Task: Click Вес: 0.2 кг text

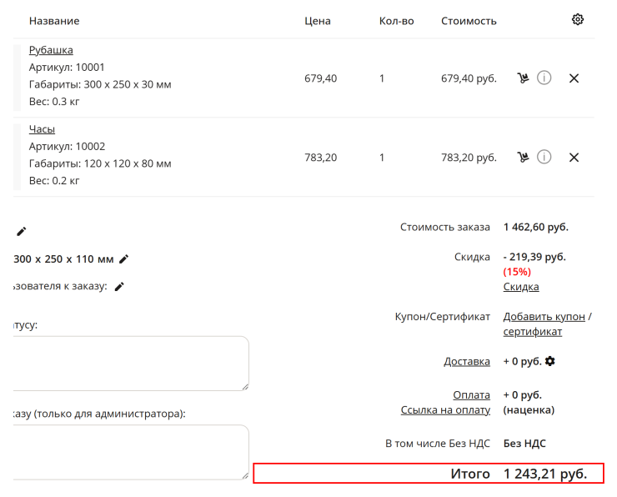Action: (54, 181)
